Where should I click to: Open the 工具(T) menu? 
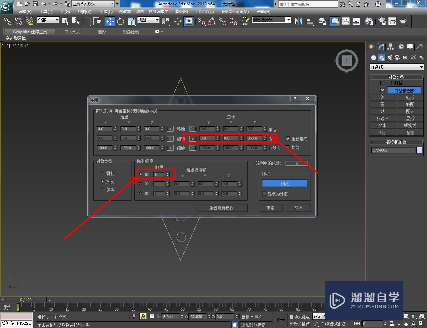(x=46, y=11)
